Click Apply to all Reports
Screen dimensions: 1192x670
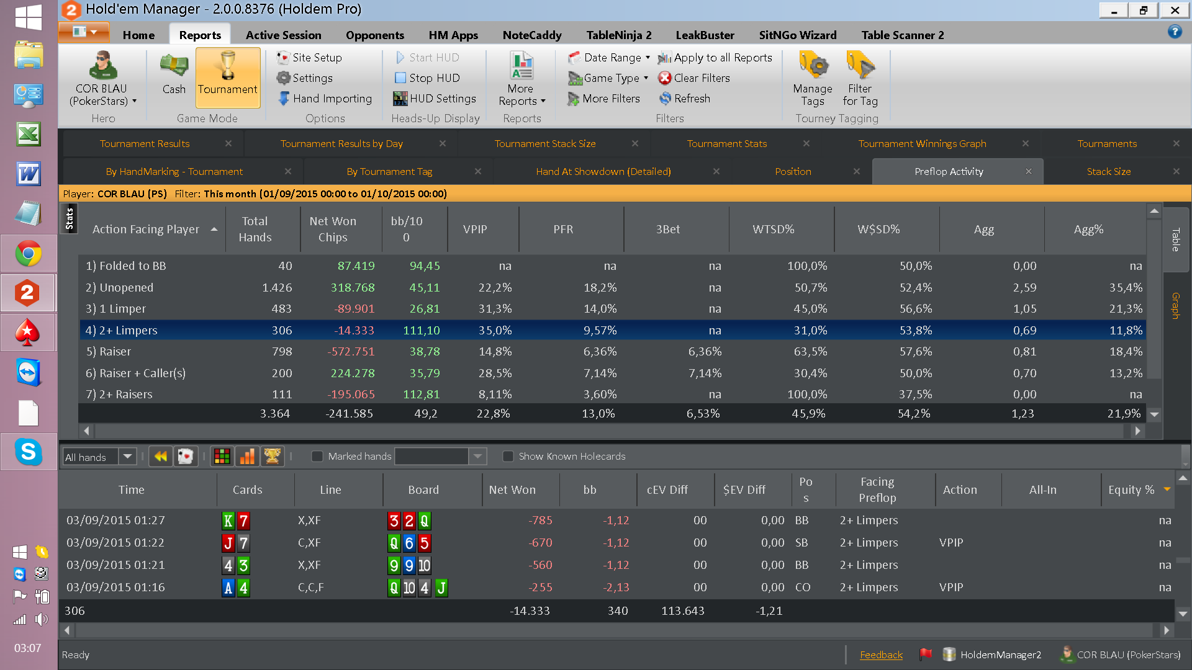[x=715, y=58]
